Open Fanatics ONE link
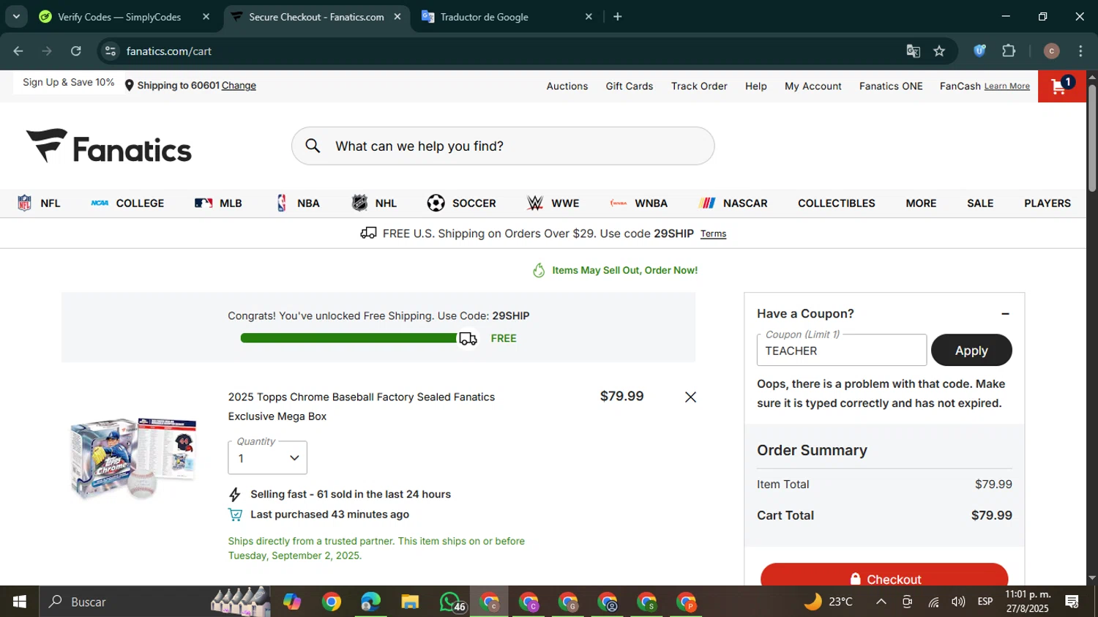Screen dimensions: 1098x617 [891, 86]
